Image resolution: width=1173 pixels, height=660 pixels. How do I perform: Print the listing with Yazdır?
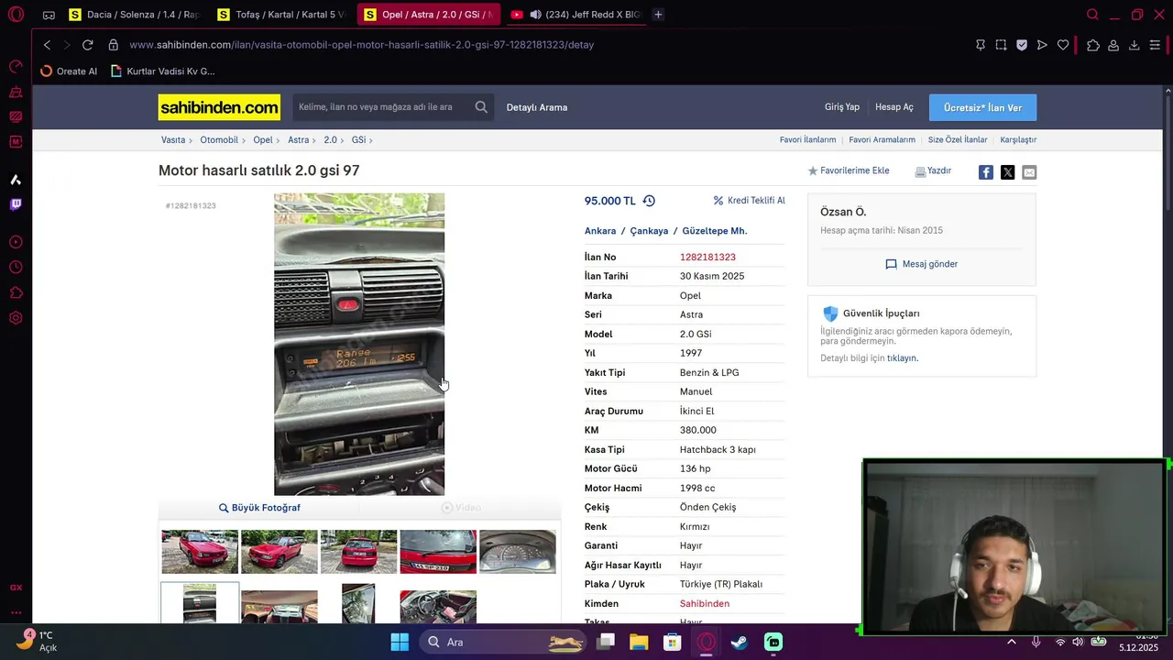coord(933,170)
